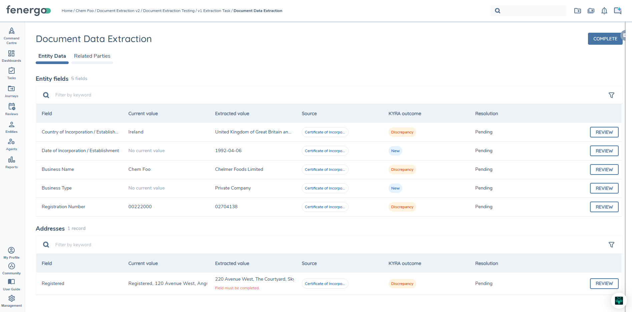
Task: Open Chem Foo breadcrumb
Action: point(85,11)
